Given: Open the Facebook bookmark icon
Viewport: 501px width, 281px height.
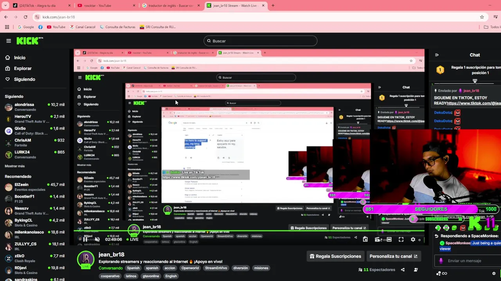Looking at the screenshot, I should pos(40,27).
